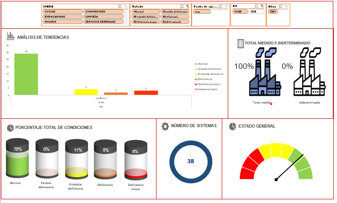
Task: Click the orange bar in the trend chart
Action: (116, 93)
